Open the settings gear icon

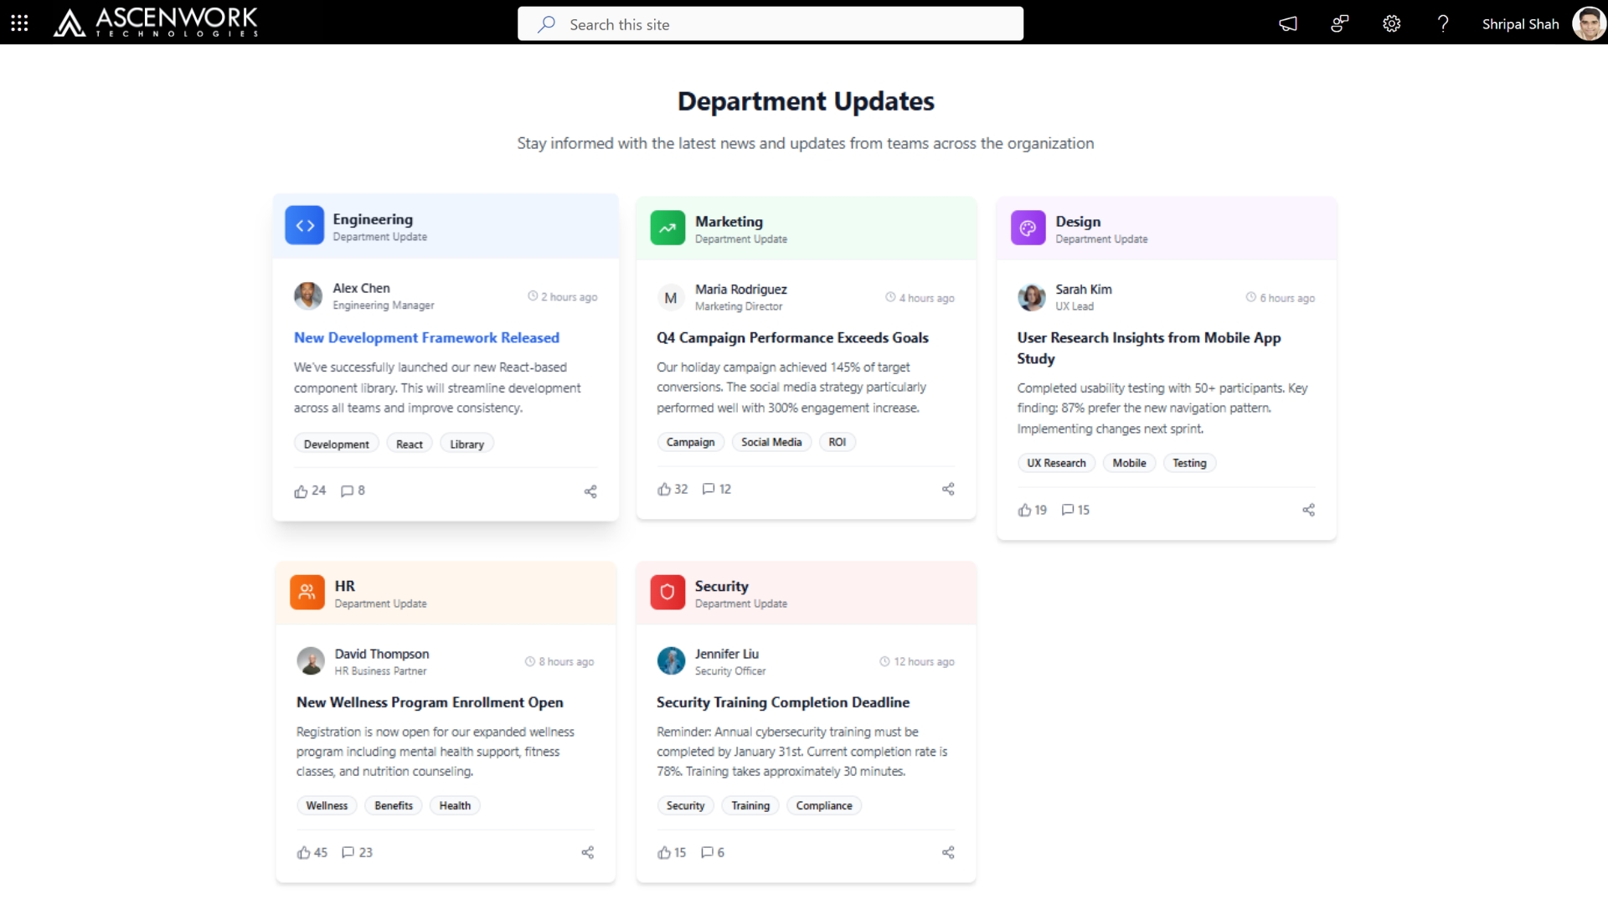pos(1391,23)
